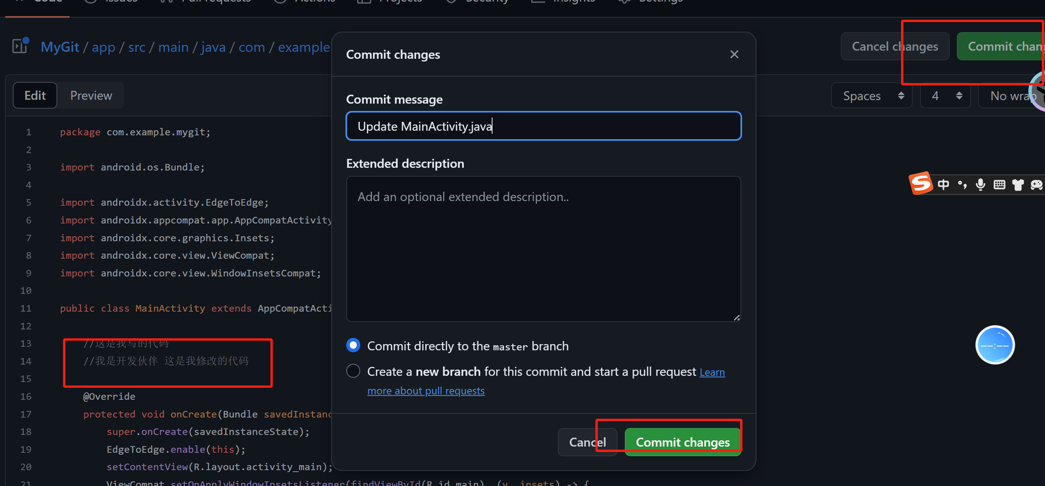The width and height of the screenshot is (1045, 486).
Task: Switch to the Edit tab
Action: pyautogui.click(x=35, y=95)
